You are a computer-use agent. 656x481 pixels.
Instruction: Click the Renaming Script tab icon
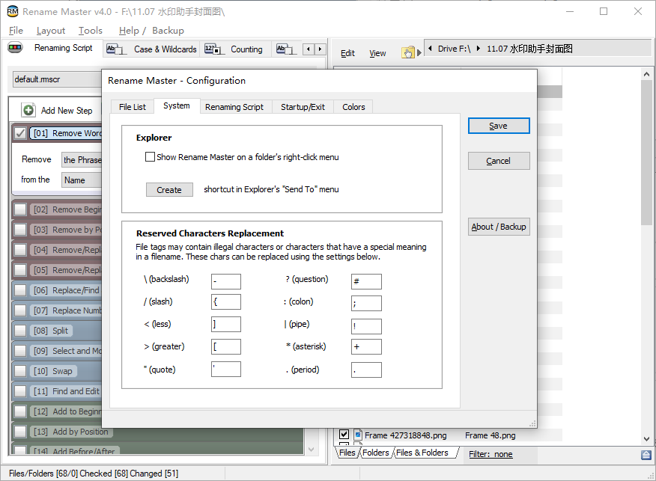tap(16, 48)
